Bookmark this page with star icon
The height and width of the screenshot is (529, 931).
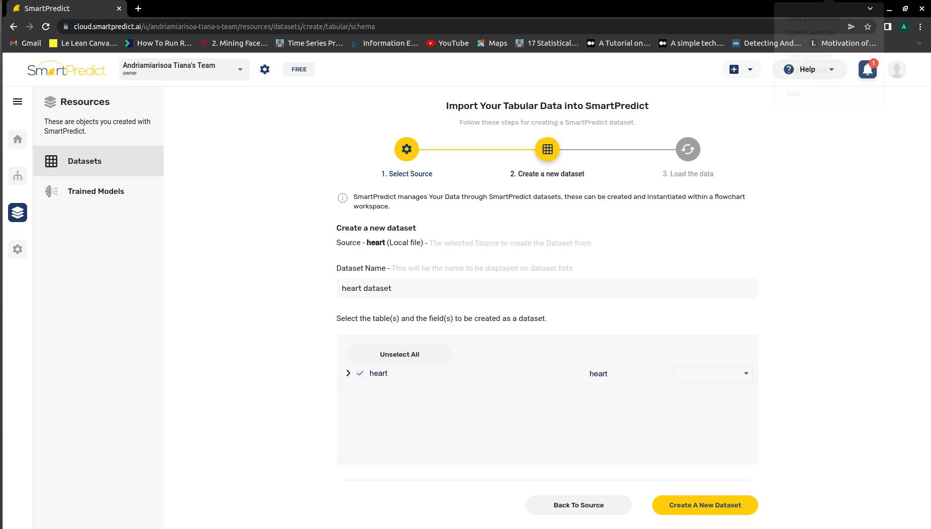[x=868, y=27]
